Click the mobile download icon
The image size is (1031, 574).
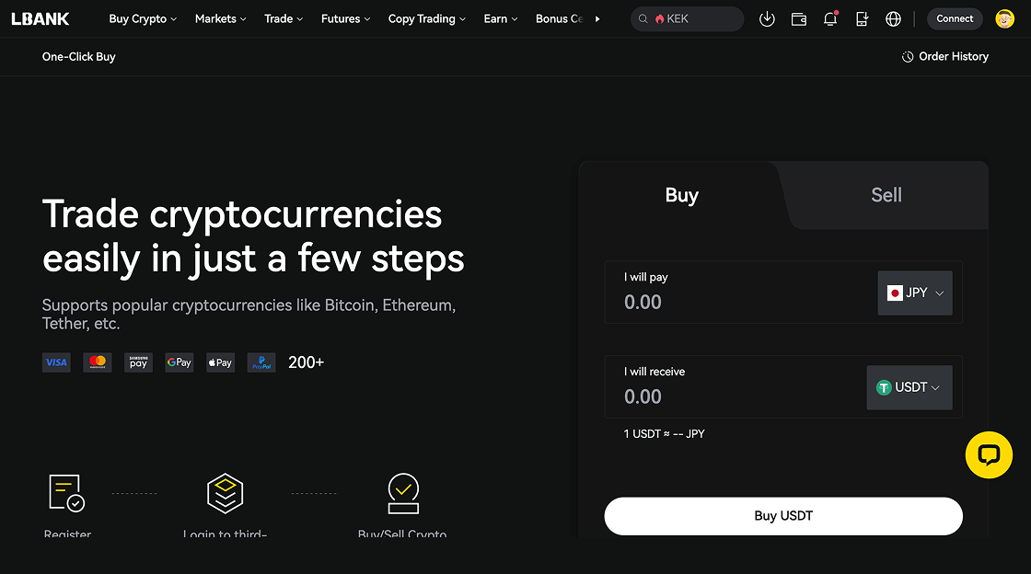862,19
